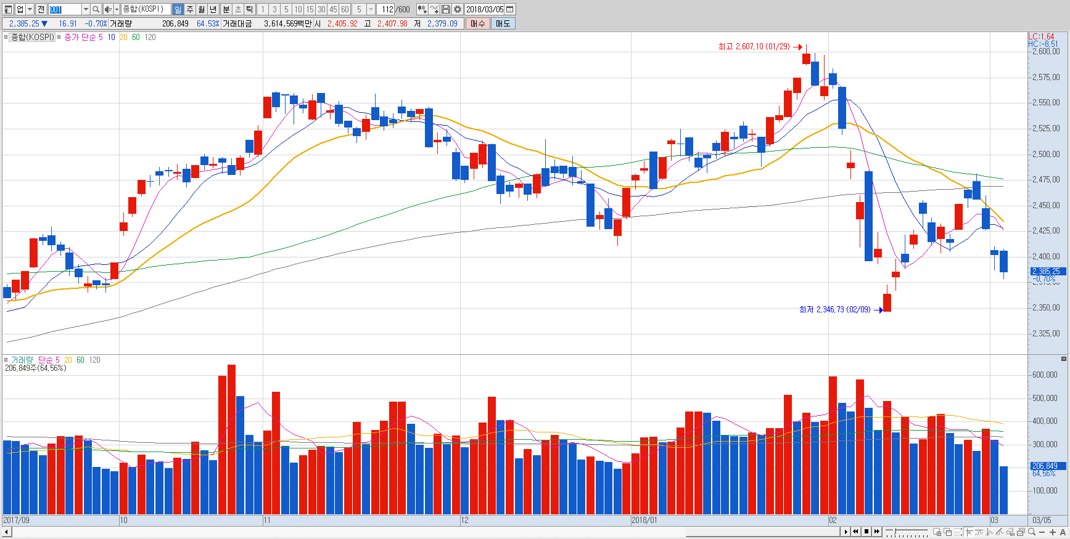Screen dimensions: 1070x539
Task: Click the 전 button
Action: coord(41,9)
